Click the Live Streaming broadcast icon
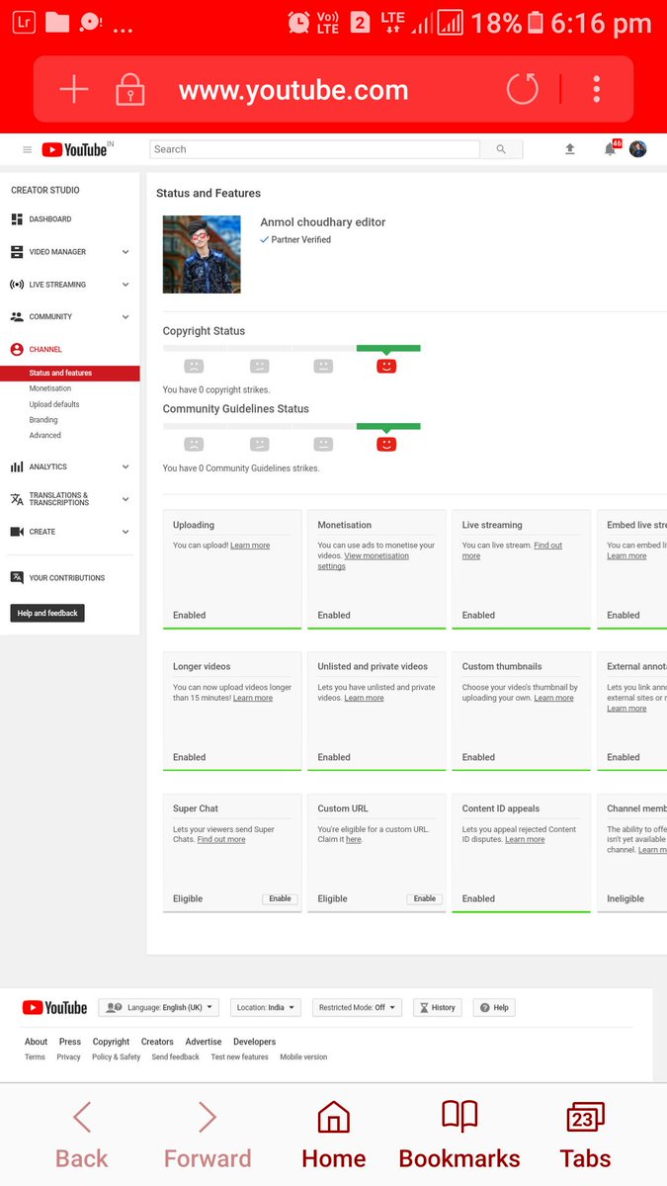The width and height of the screenshot is (667, 1186). click(17, 285)
